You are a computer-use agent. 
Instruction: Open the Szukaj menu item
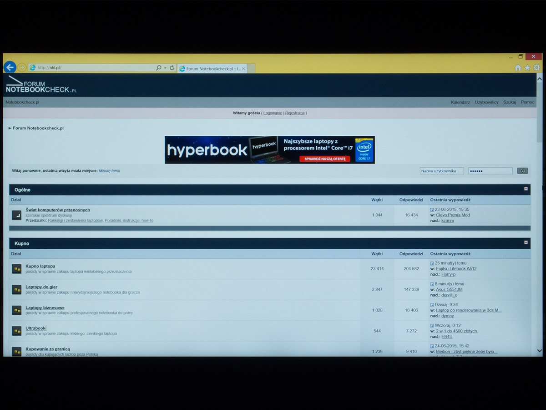(x=510, y=102)
